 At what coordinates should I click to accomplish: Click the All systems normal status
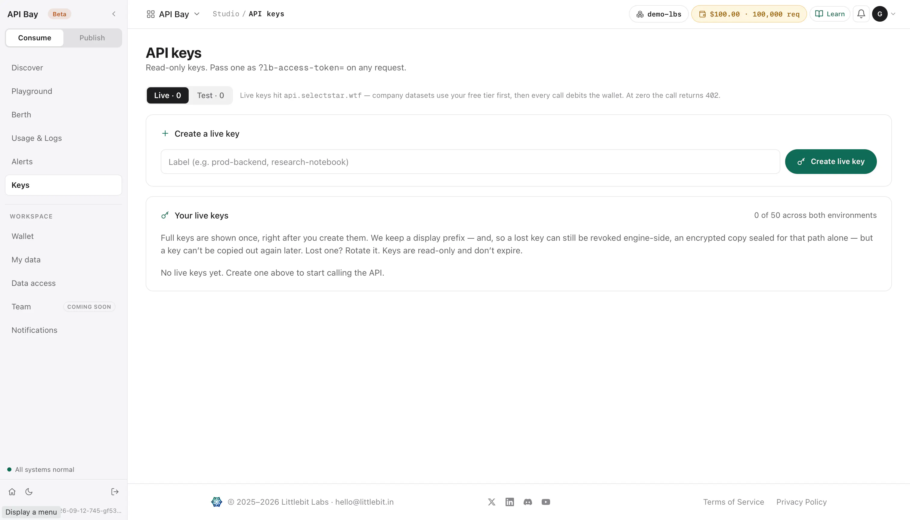tap(41, 469)
